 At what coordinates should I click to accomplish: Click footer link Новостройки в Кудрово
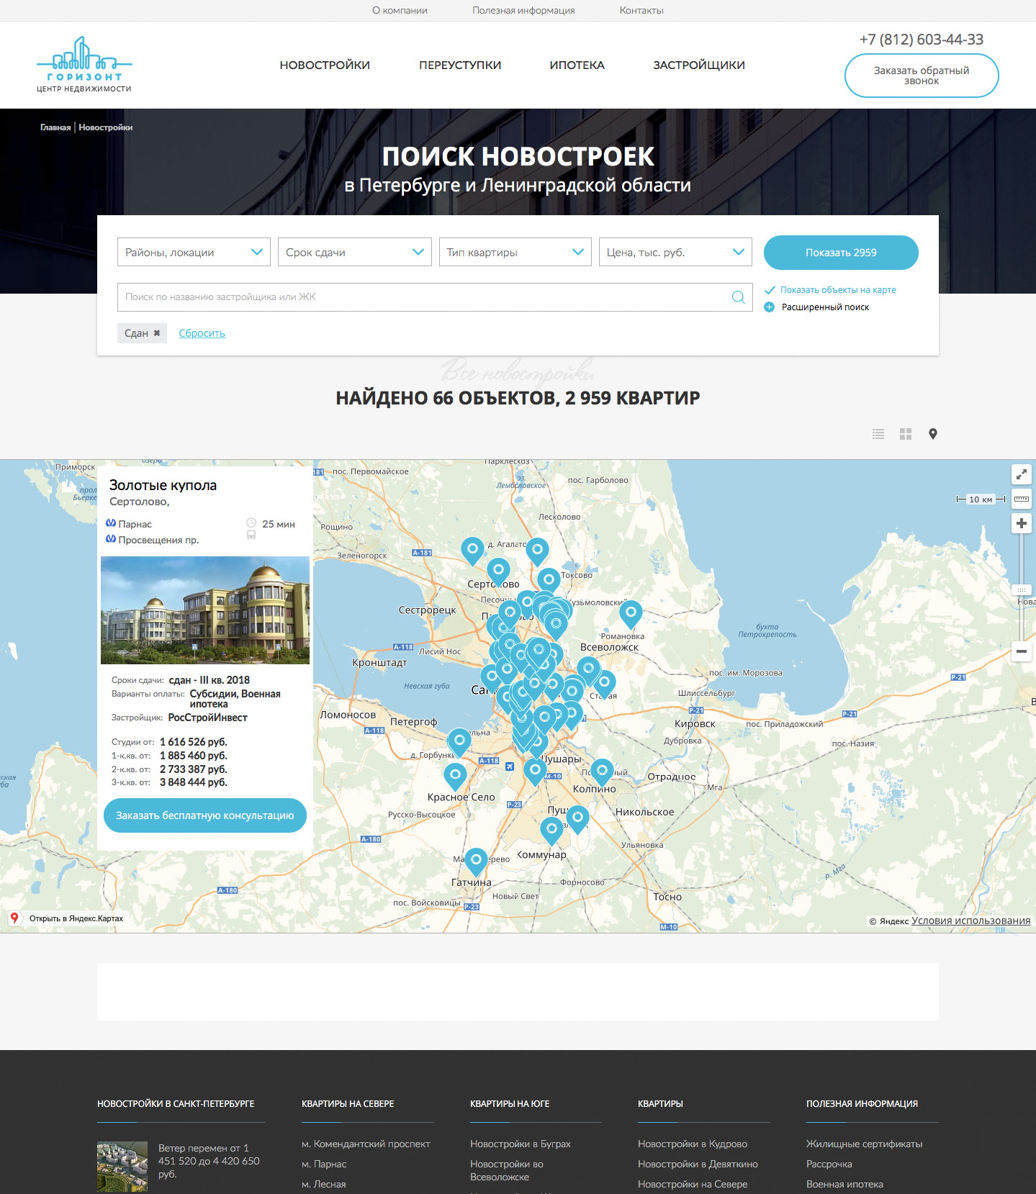click(693, 1144)
